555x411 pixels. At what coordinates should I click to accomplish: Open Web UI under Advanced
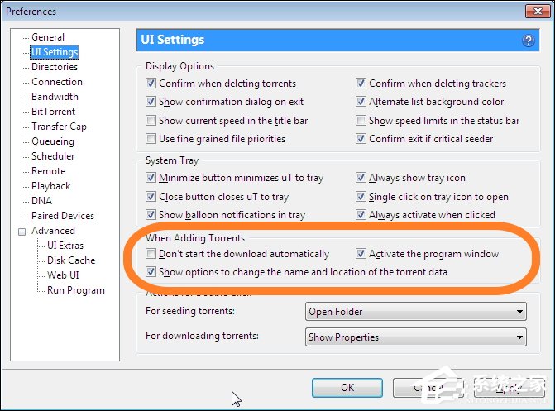pos(63,275)
